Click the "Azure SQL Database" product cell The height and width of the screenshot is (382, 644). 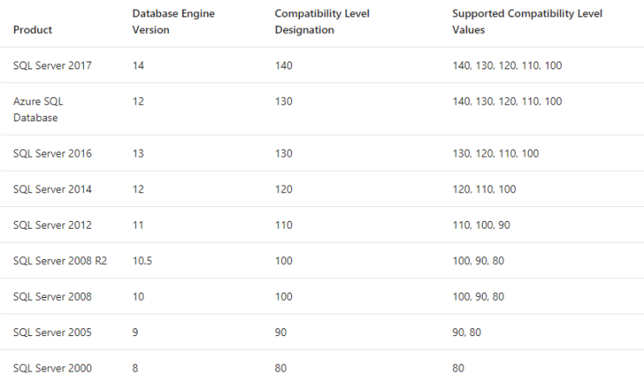[38, 109]
